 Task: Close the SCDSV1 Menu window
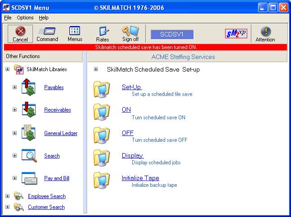283,8
